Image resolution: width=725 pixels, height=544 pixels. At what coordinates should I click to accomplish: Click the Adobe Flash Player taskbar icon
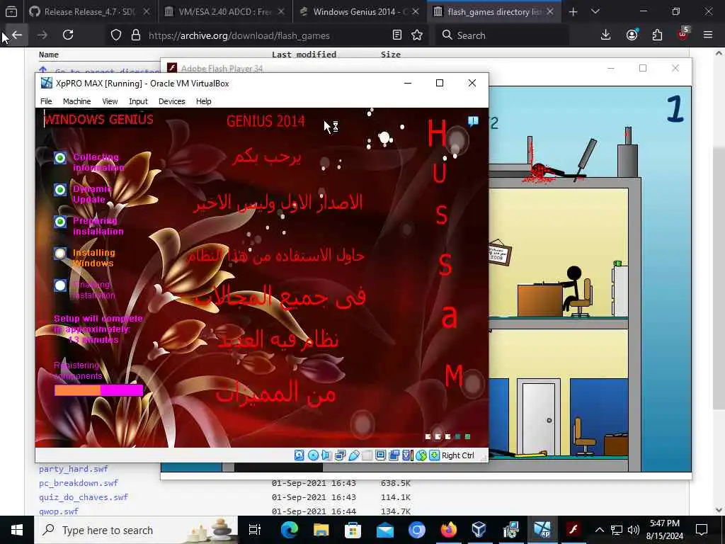[x=573, y=530]
